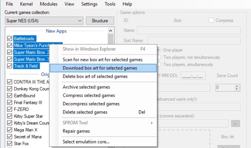The height and width of the screenshot is (148, 251).
Task: Select the F-ZERO game entry
Action: click(x=21, y=109)
